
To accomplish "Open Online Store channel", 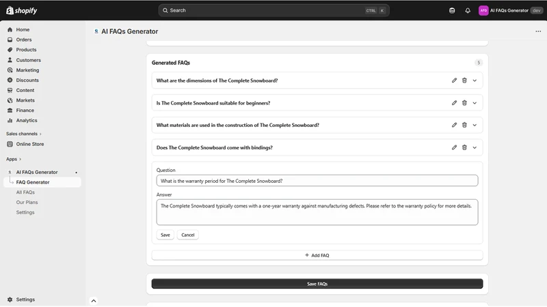I will point(30,144).
